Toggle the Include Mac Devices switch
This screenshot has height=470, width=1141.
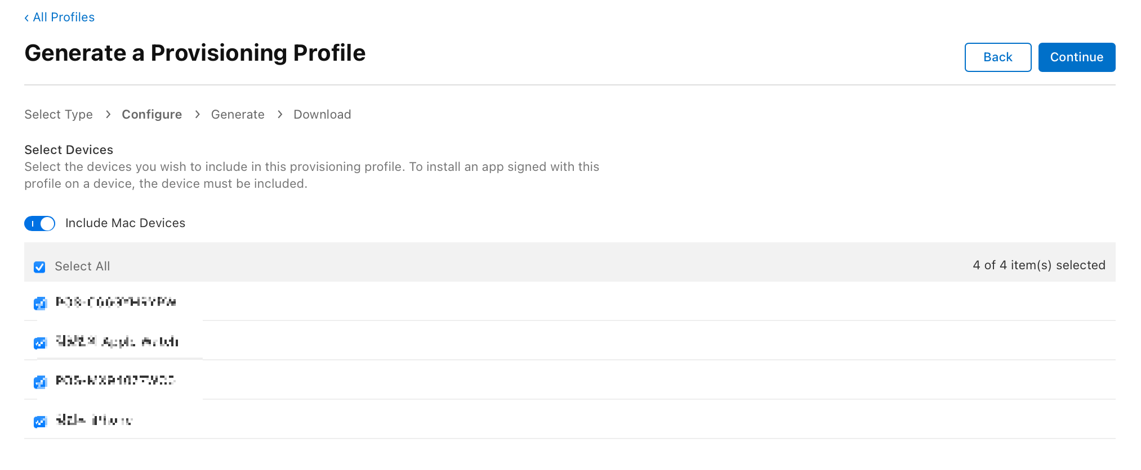point(39,224)
